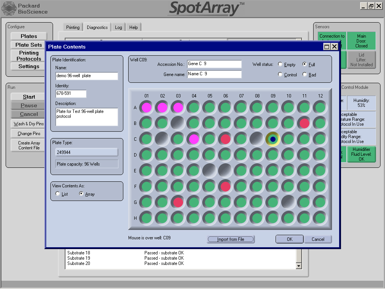View plate contents as List
This screenshot has width=385, height=289.
(58, 194)
